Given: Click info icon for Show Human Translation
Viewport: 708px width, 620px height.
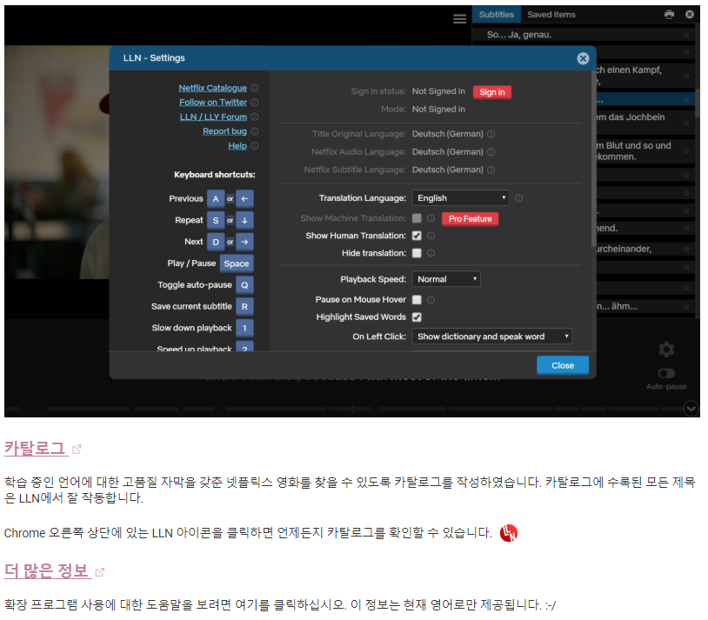Looking at the screenshot, I should point(431,236).
